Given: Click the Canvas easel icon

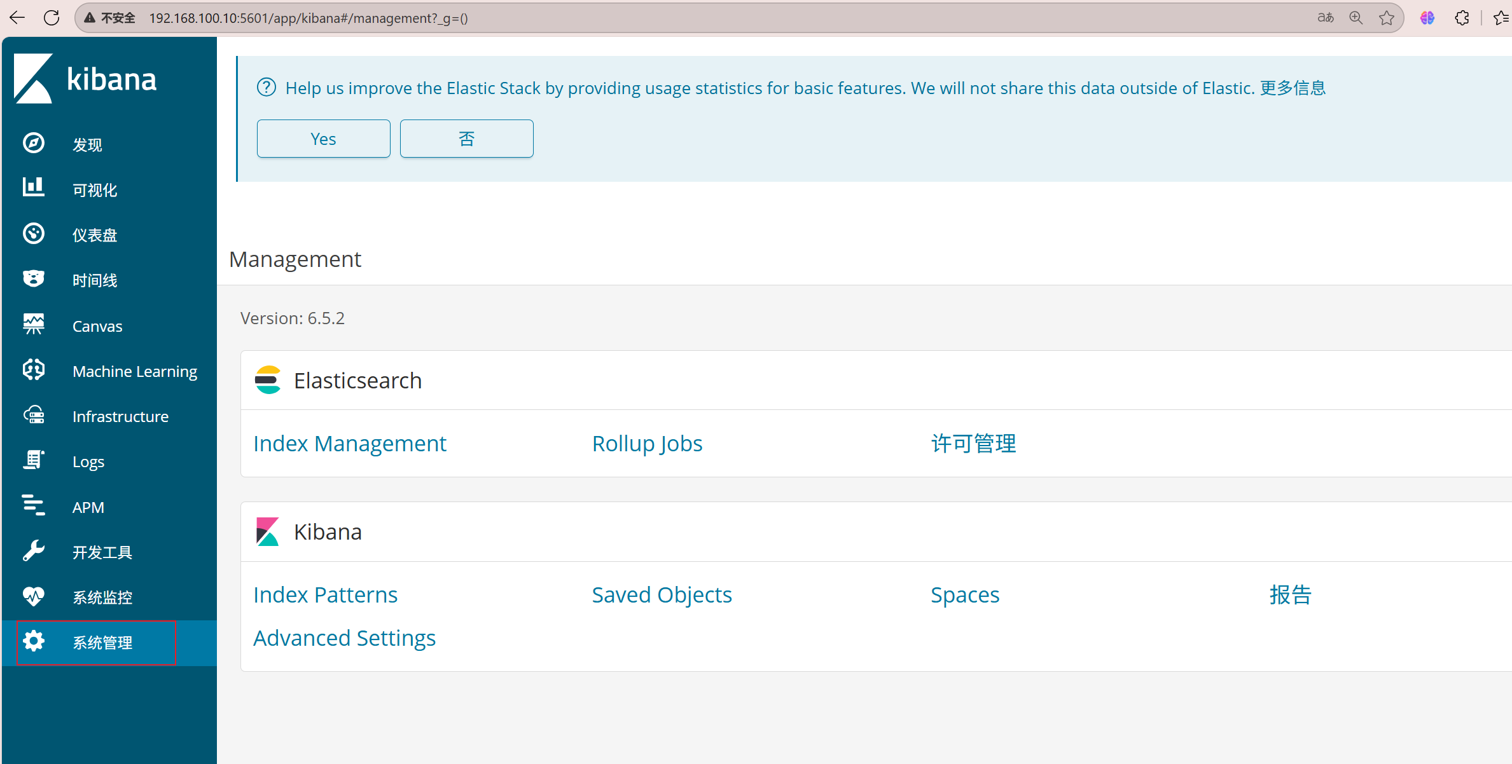Looking at the screenshot, I should tap(34, 325).
